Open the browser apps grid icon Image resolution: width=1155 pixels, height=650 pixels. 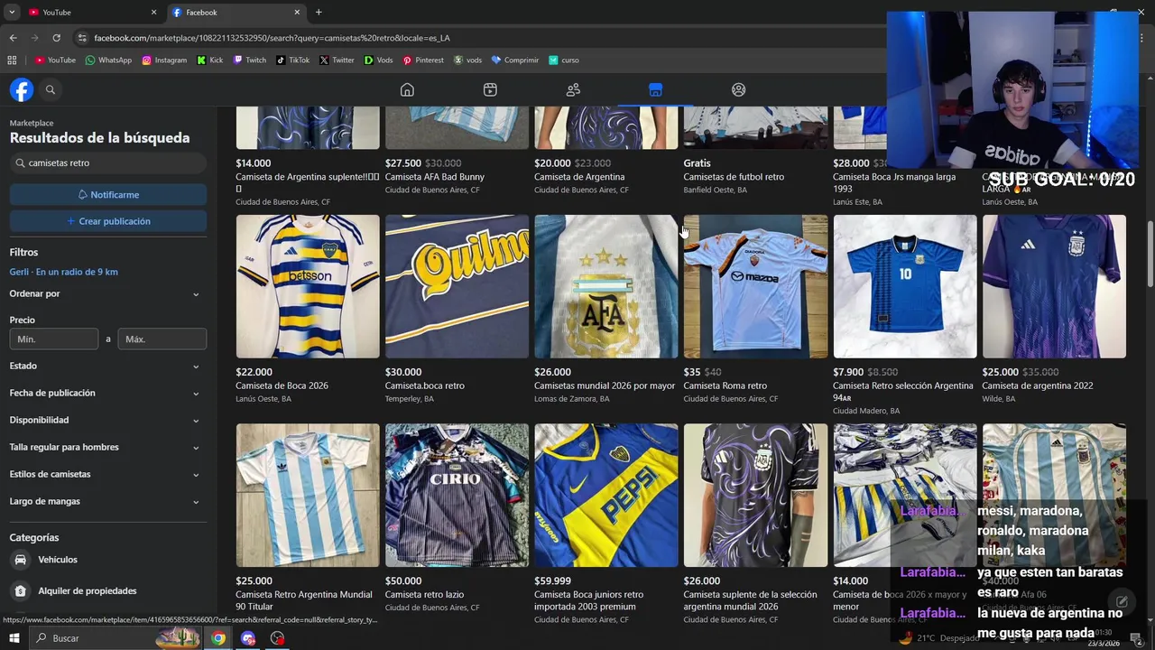(x=12, y=60)
